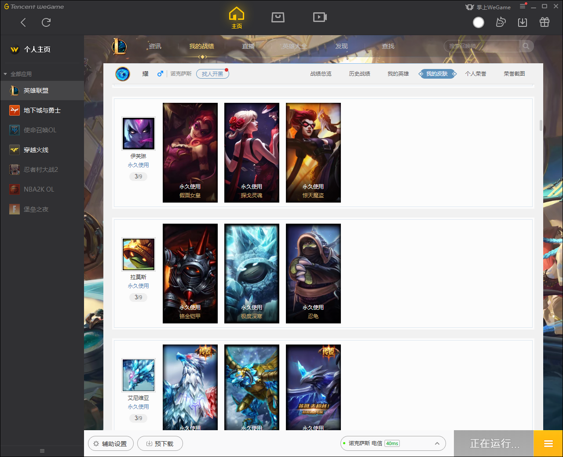Select 地下城与勇士 in sidebar

click(42, 110)
